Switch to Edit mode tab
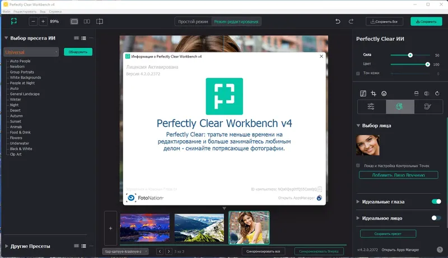Image resolution: width=448 pixels, height=258 pixels. point(236,22)
